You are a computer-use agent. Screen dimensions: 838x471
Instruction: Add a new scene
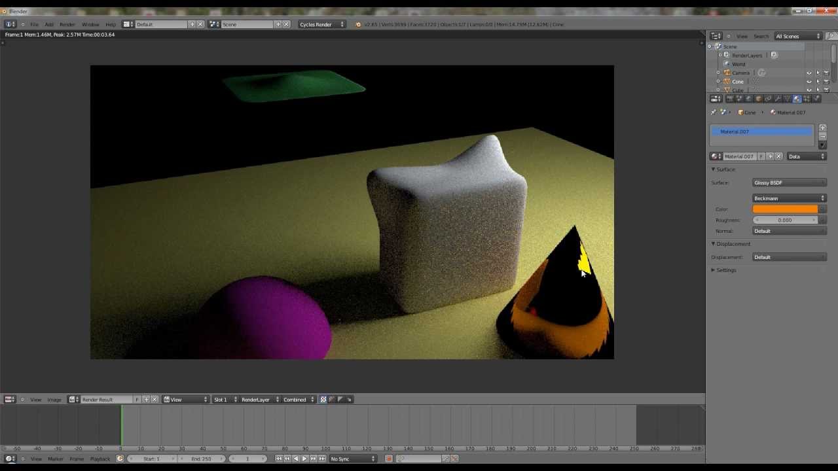coord(278,24)
